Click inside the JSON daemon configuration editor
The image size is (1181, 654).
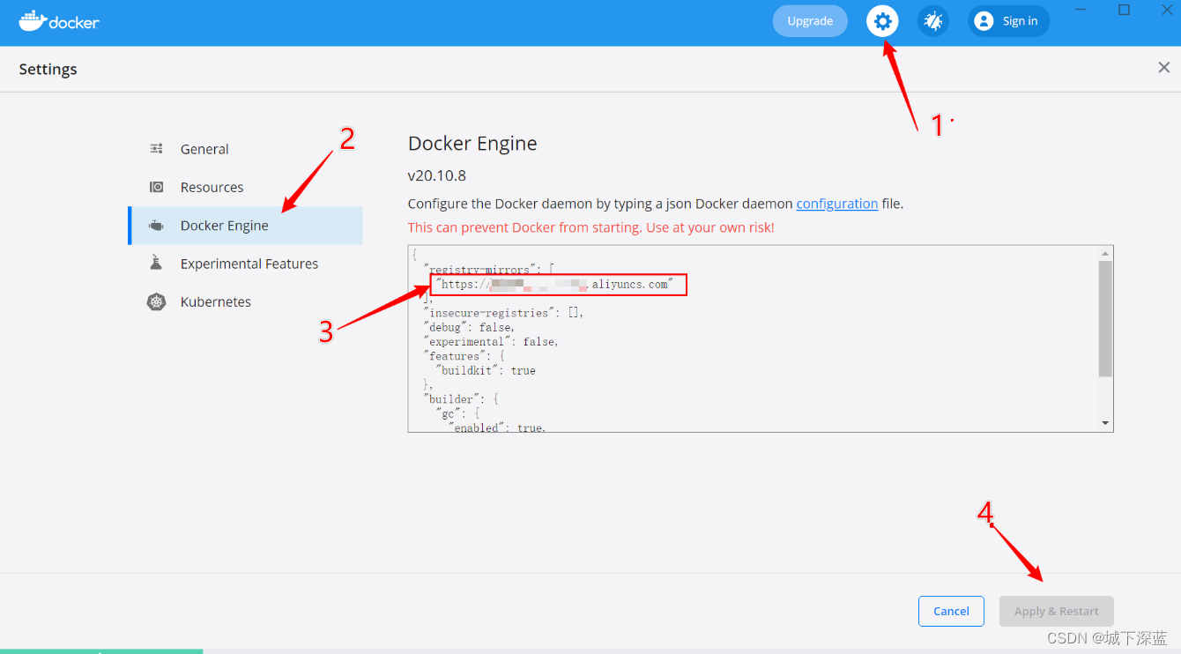coord(754,338)
